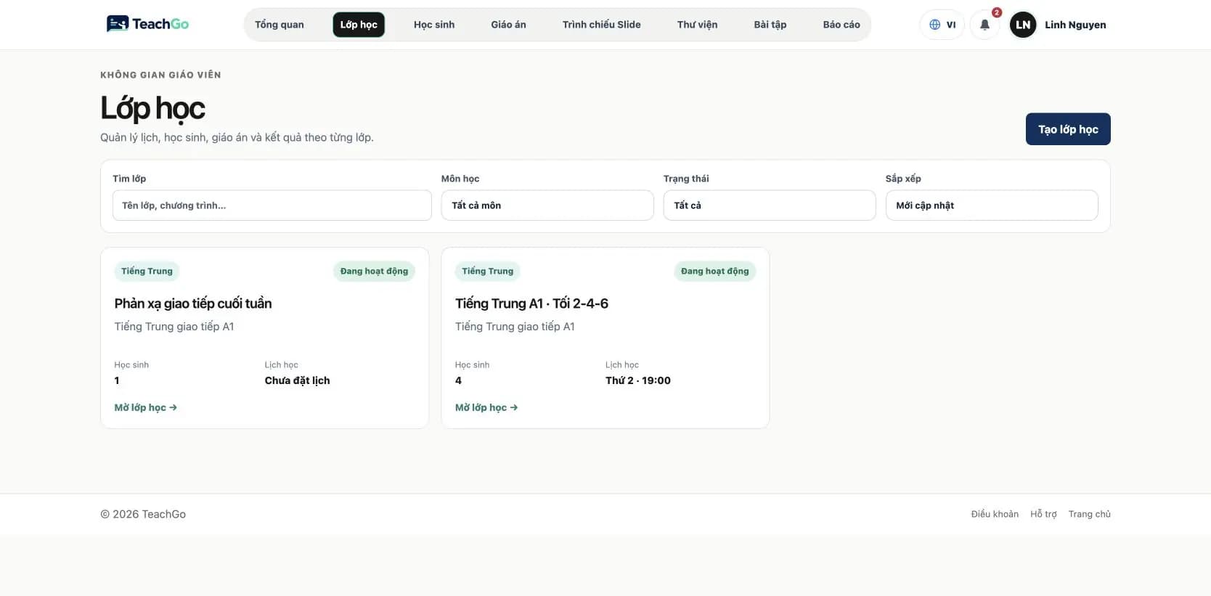Select the Lớp học tab
This screenshot has width=1211, height=596.
coord(359,25)
